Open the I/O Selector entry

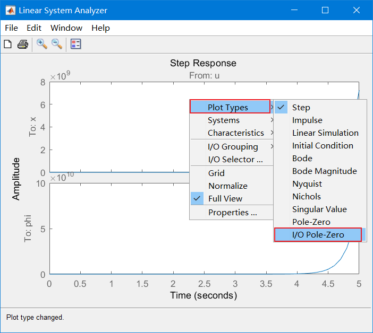click(235, 160)
